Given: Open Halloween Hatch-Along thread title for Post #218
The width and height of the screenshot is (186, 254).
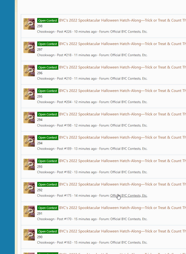Looking at the screenshot, I should [122, 44].
